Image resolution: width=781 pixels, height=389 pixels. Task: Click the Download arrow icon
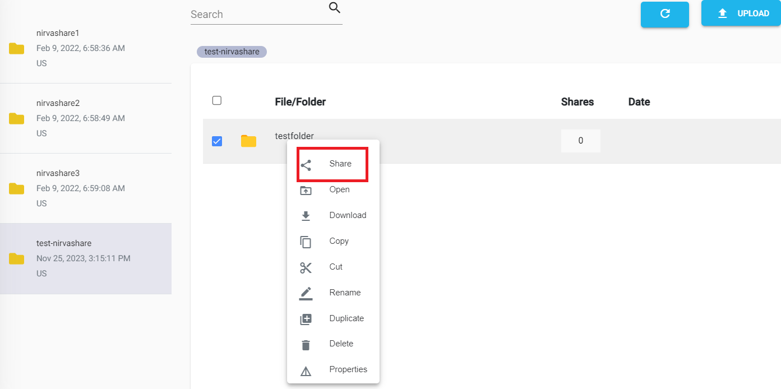click(306, 215)
